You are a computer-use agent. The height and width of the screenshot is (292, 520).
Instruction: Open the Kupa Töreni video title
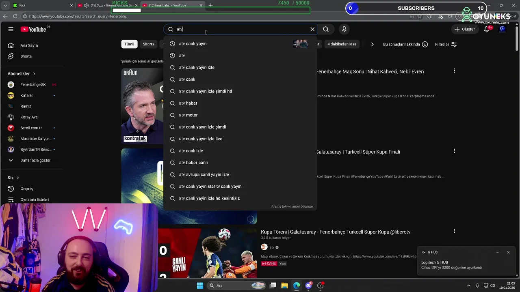(336, 232)
